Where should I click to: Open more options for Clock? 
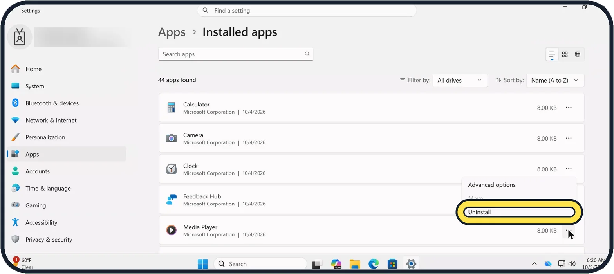point(569,169)
